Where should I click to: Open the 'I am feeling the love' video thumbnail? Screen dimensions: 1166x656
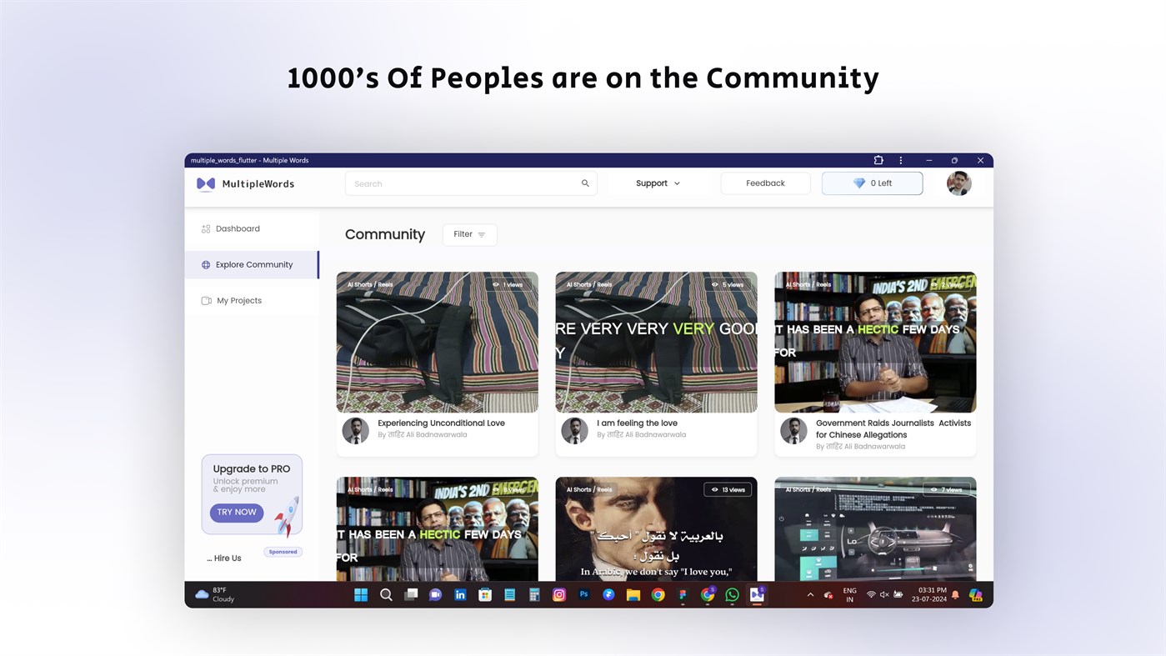656,342
